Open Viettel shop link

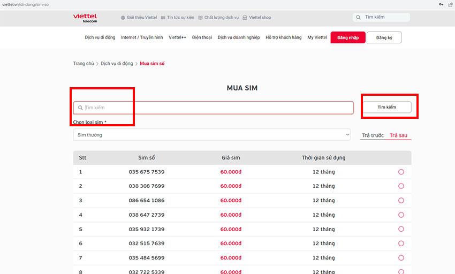[x=260, y=18]
